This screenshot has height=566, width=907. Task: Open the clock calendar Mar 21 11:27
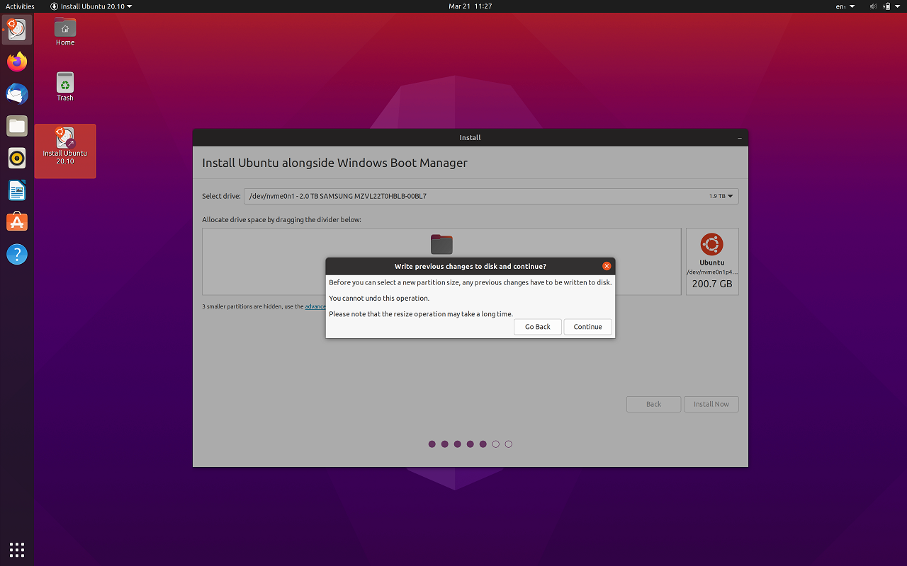471,6
